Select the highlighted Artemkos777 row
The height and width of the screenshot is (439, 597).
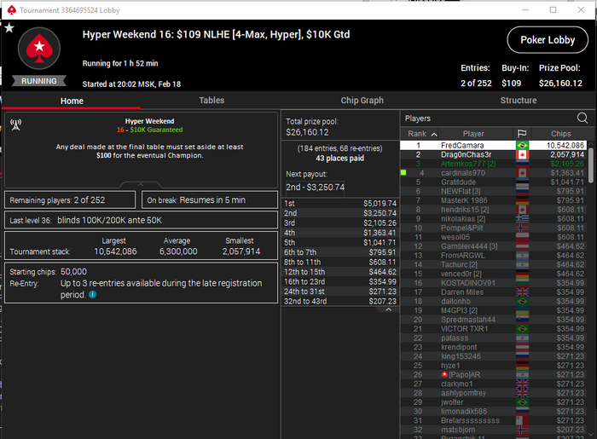(x=493, y=164)
